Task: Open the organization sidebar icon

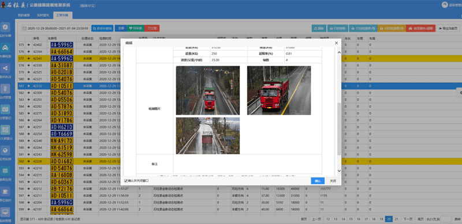Action: point(5,192)
